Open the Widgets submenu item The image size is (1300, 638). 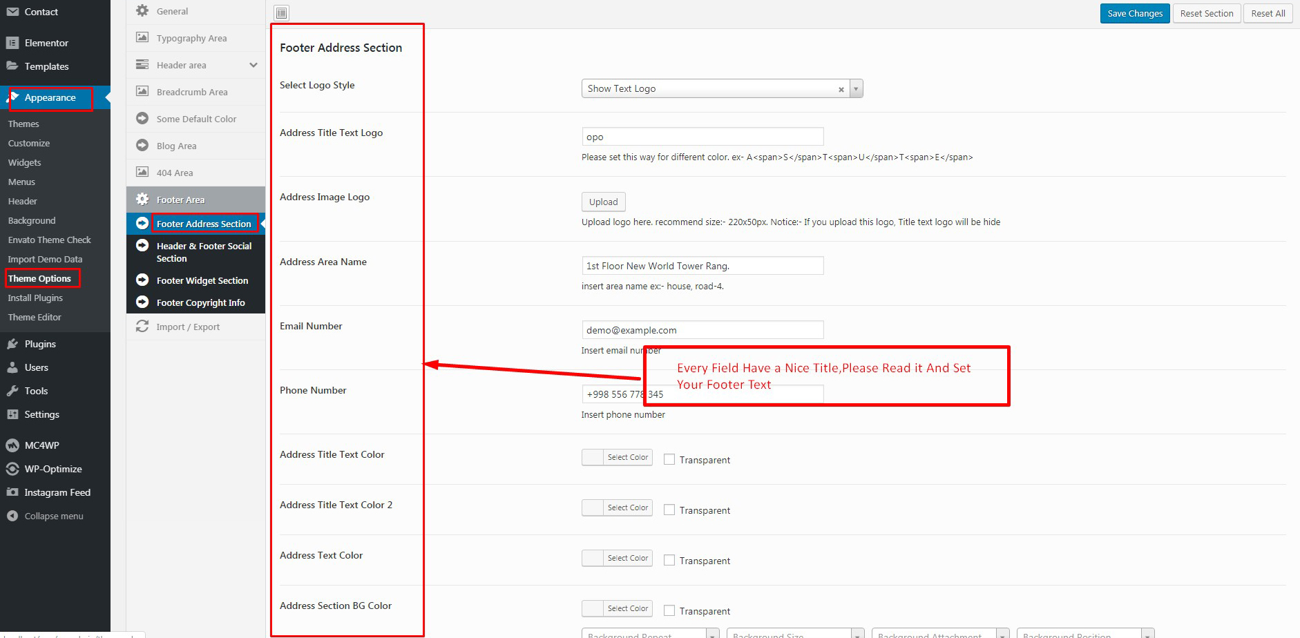coord(24,162)
